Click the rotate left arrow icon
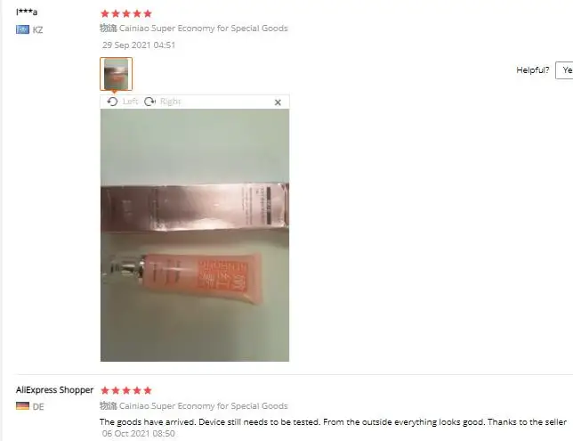This screenshot has height=441, width=573. [112, 102]
